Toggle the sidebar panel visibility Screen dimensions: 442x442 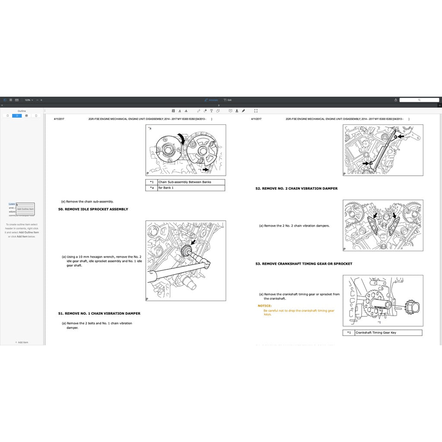5,100
